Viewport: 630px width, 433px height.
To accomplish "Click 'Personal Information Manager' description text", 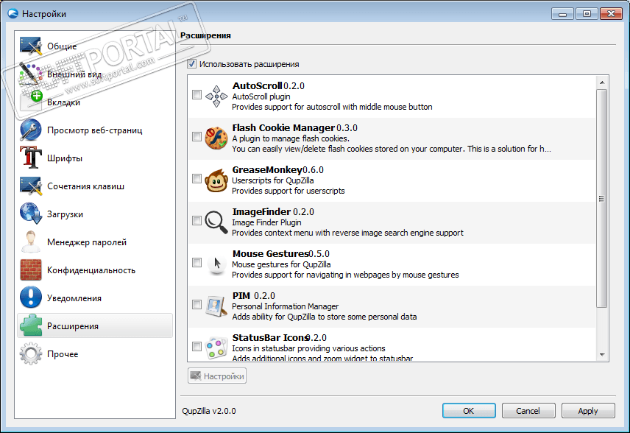I will coord(286,306).
